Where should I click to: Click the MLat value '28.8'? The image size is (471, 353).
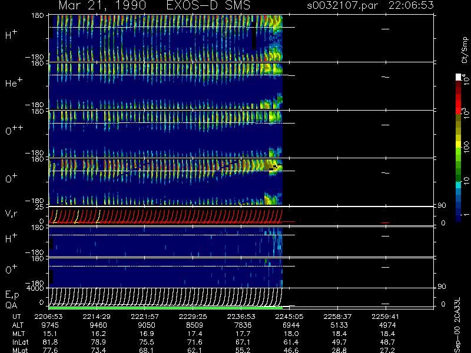coord(339,350)
